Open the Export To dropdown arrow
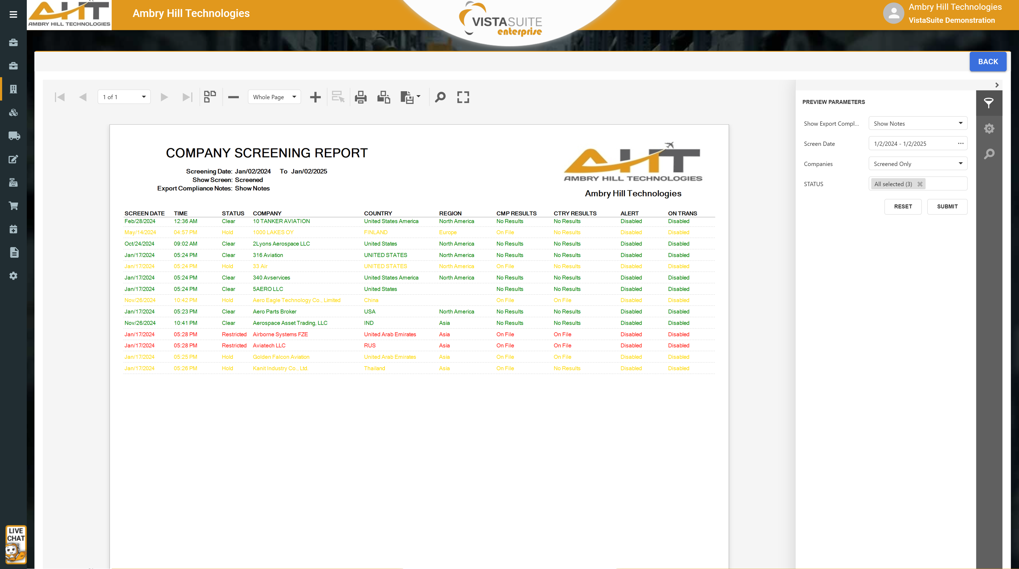 coord(418,97)
